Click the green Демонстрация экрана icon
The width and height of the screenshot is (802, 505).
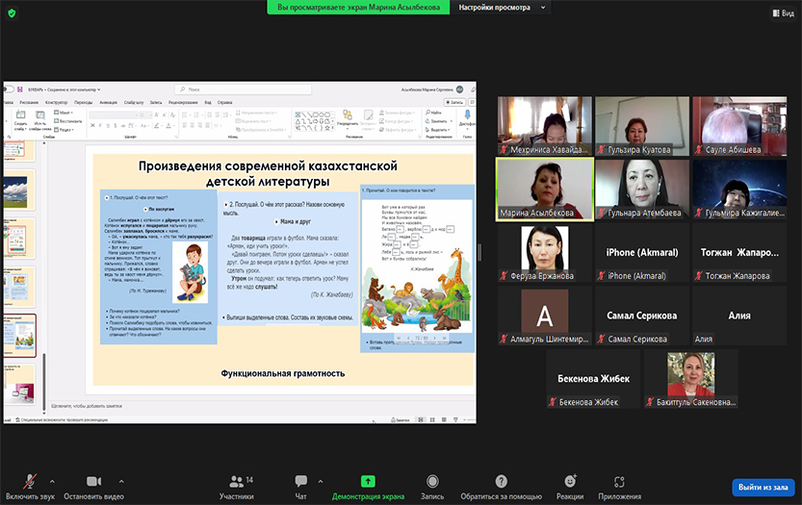367,481
